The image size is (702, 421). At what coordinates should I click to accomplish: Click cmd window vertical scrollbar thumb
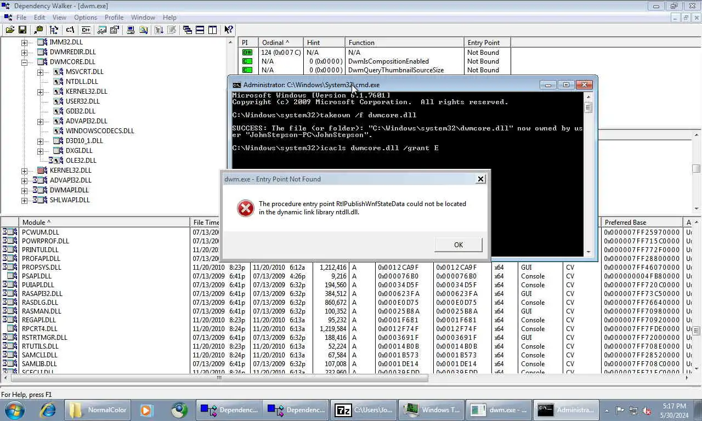(x=588, y=107)
